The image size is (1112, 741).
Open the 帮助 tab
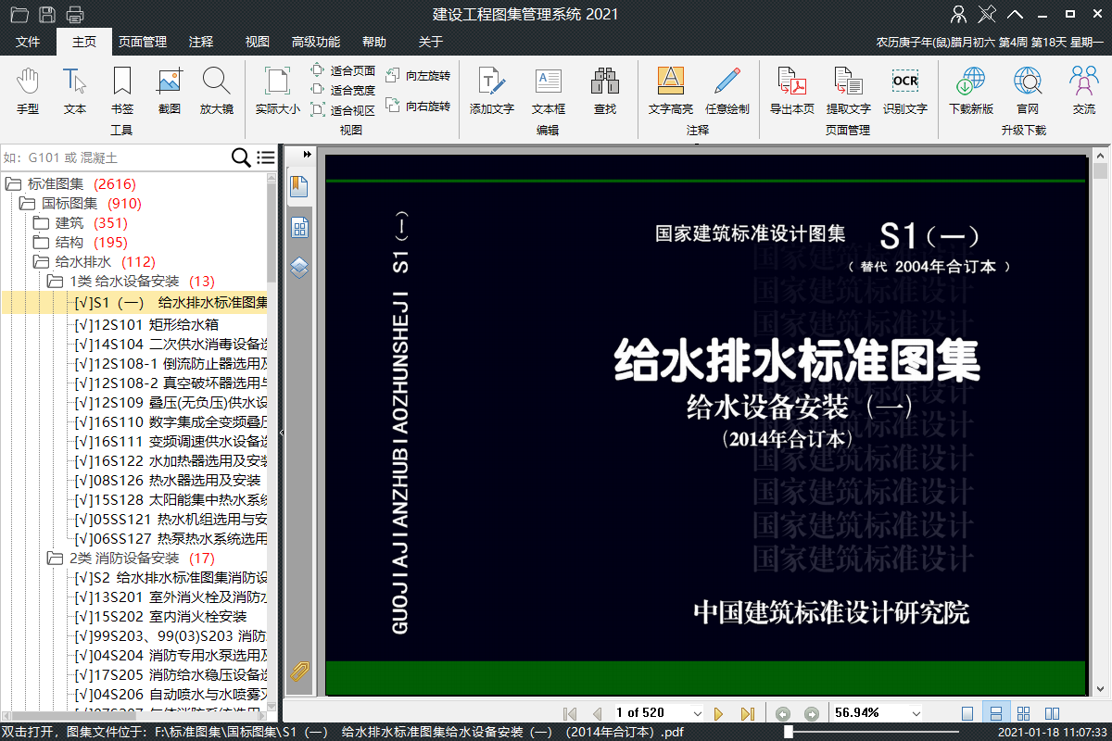[374, 42]
